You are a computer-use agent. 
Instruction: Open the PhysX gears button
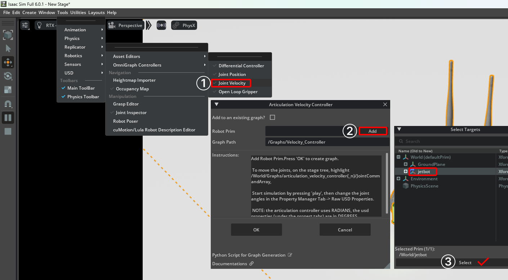(184, 25)
